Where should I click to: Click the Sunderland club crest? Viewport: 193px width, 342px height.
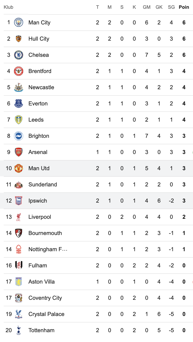tap(19, 185)
